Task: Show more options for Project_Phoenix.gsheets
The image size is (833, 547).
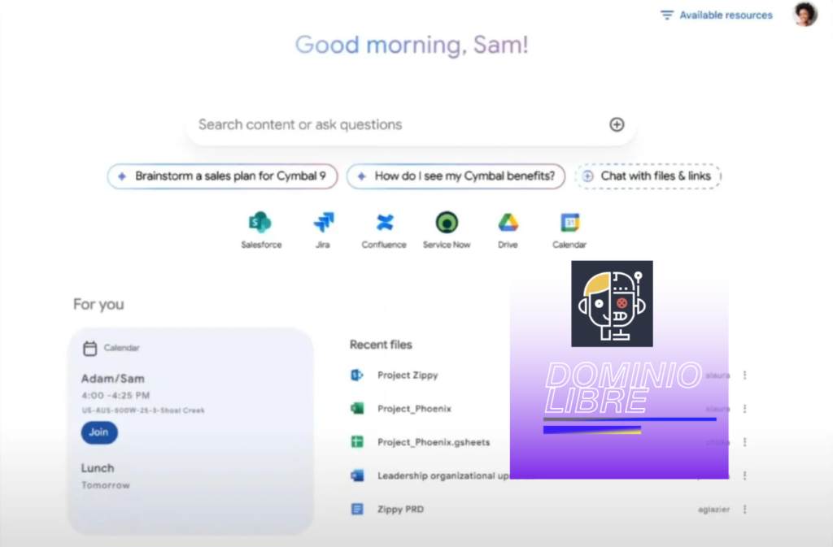Action: (x=744, y=442)
